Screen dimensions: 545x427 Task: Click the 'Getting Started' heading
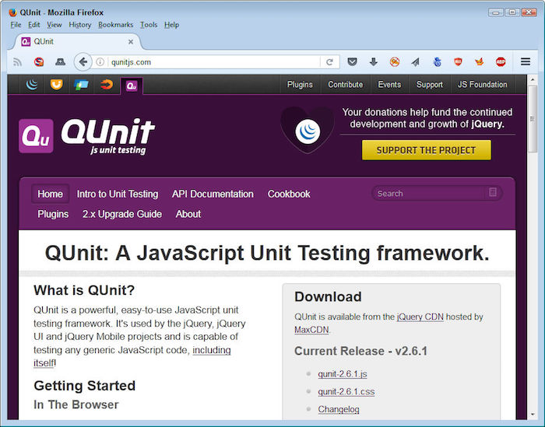point(84,386)
